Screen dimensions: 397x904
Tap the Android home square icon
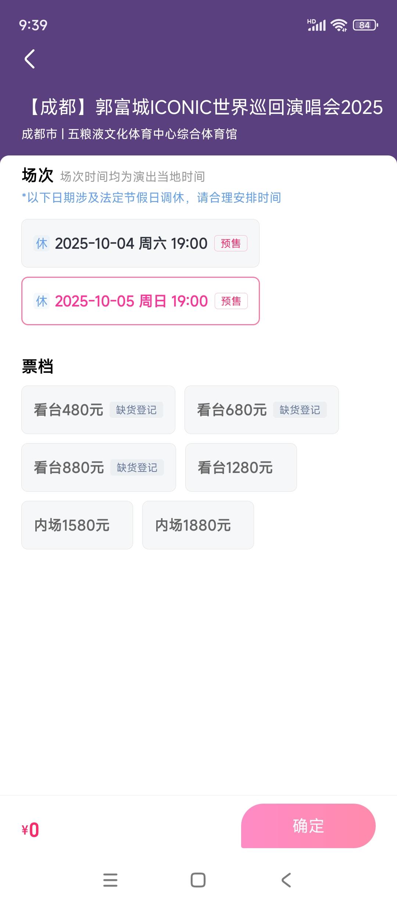point(198,880)
